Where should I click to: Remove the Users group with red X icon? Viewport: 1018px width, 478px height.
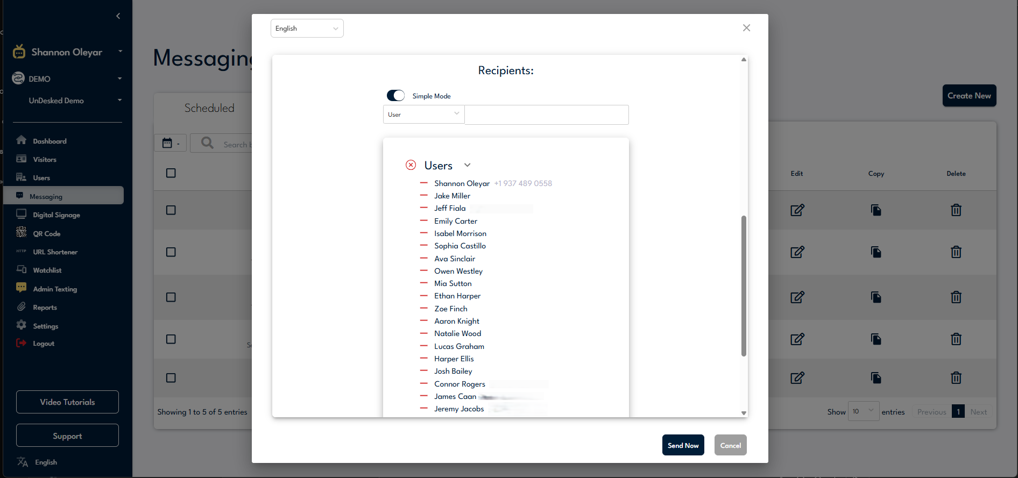pos(411,165)
